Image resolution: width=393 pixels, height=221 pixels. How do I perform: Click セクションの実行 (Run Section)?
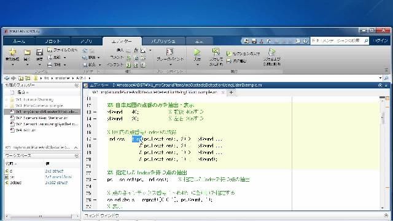point(243,53)
